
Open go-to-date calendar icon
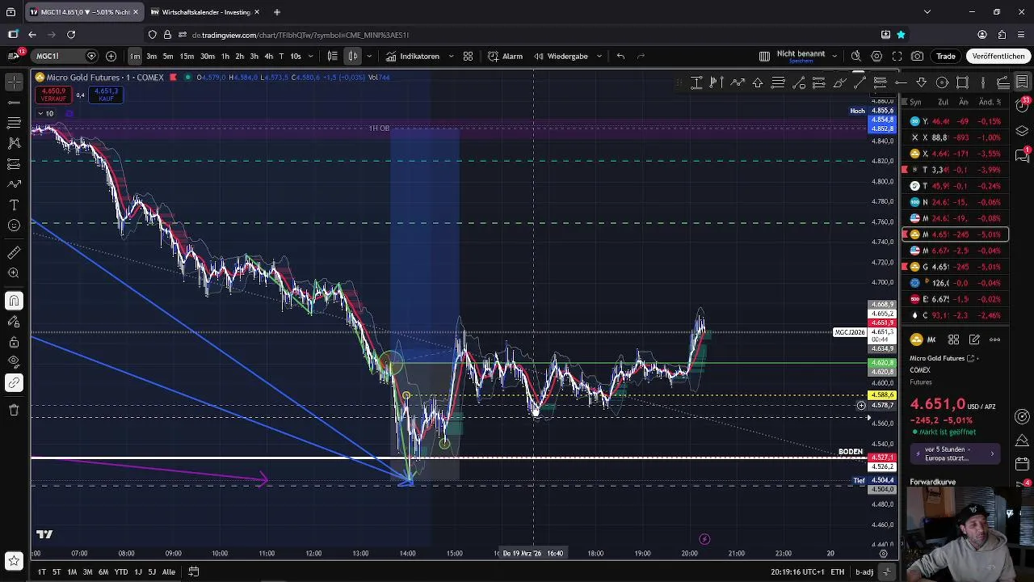click(x=194, y=571)
